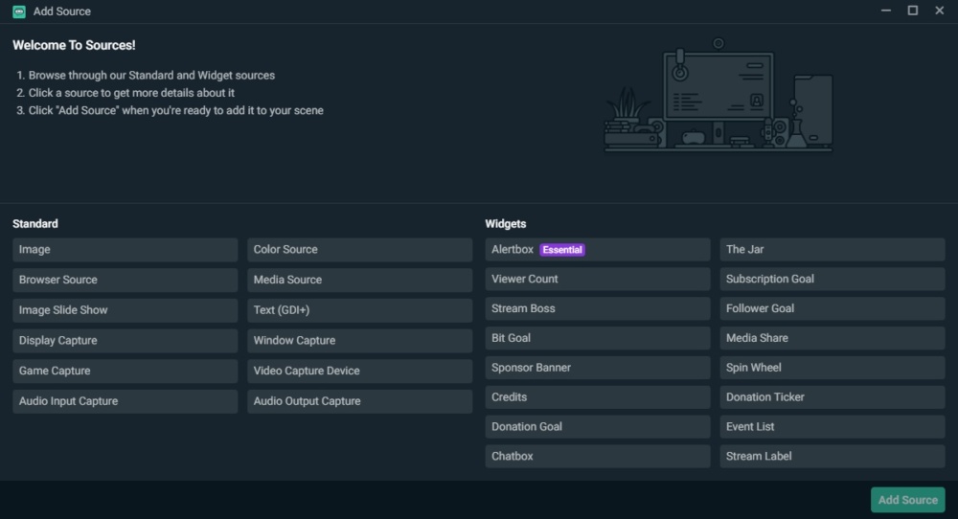
Task: Choose Audio Input Capture
Action: click(125, 401)
